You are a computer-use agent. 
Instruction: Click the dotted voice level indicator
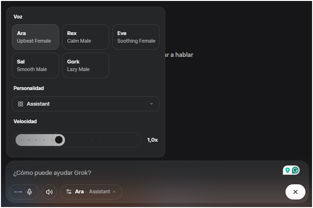coord(18,192)
